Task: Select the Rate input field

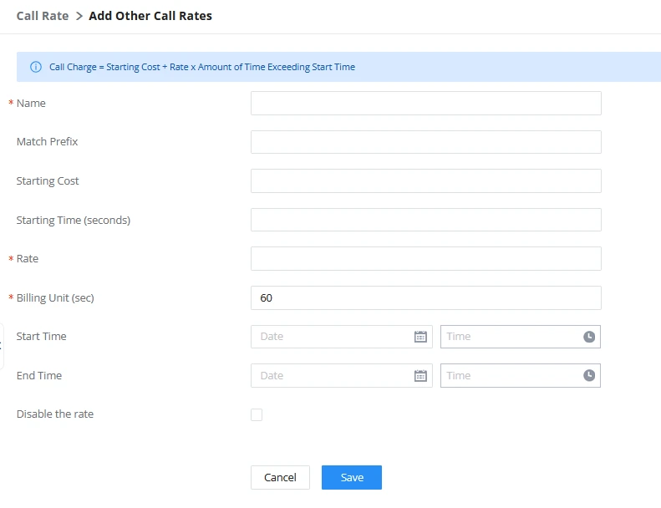Action: pyautogui.click(x=426, y=258)
